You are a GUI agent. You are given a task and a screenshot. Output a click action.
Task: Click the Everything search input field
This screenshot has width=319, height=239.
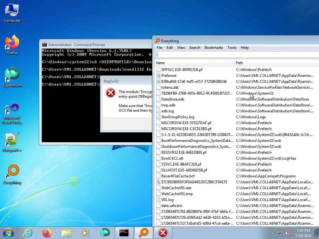237,55
